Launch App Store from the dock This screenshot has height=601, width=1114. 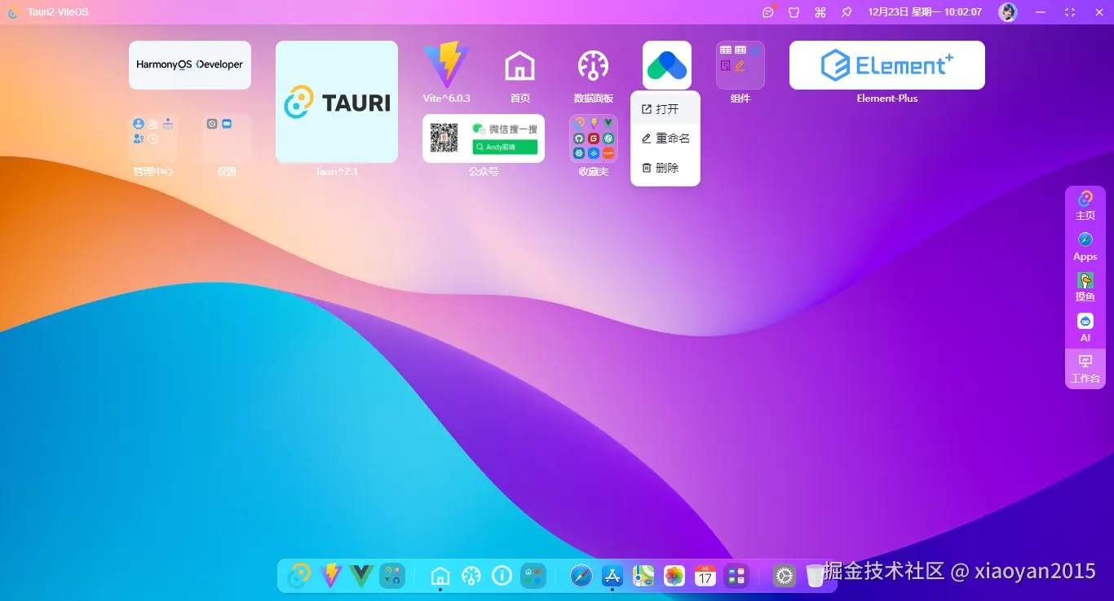point(612,576)
